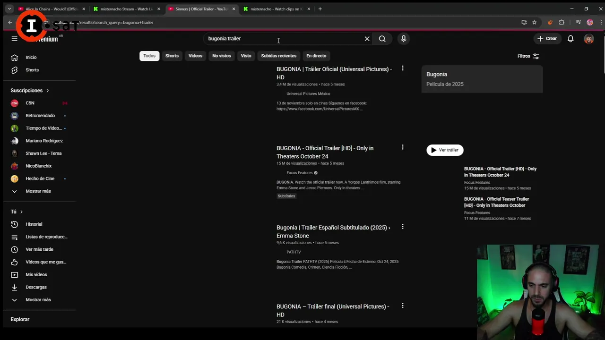Open the Focus Features channel link

(x=300, y=173)
